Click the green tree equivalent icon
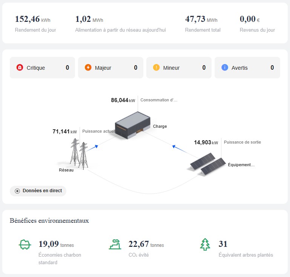This screenshot has width=290, height=277. [205, 245]
